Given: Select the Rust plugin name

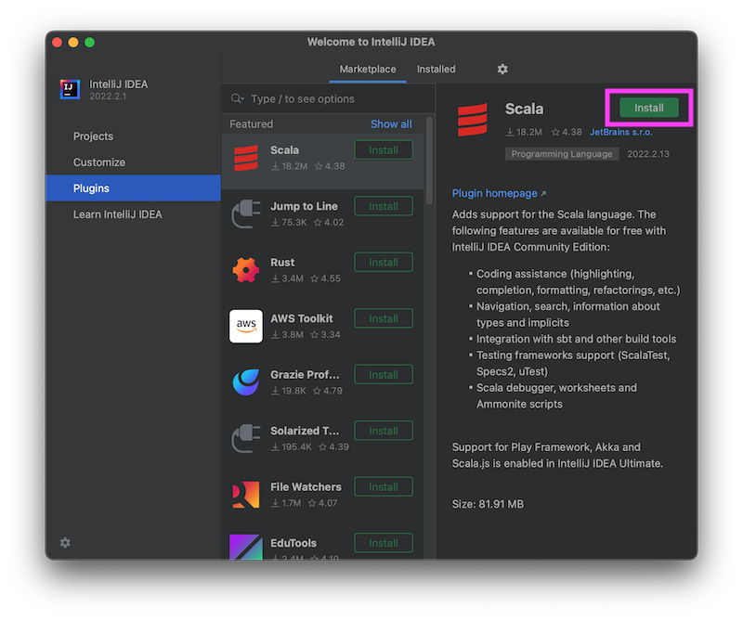Looking at the screenshot, I should [282, 263].
